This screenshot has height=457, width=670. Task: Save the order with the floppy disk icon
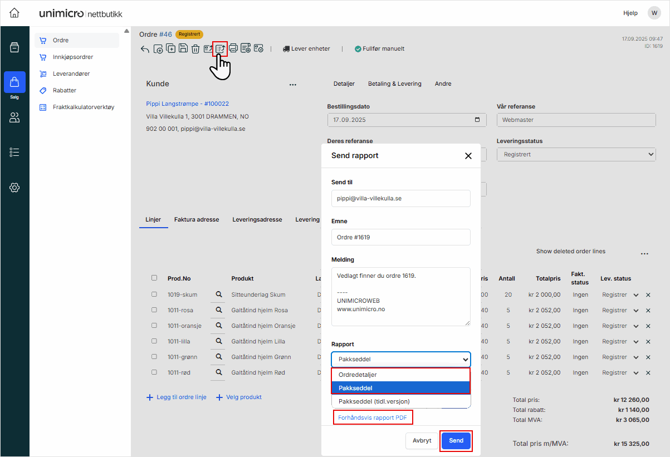coord(183,48)
